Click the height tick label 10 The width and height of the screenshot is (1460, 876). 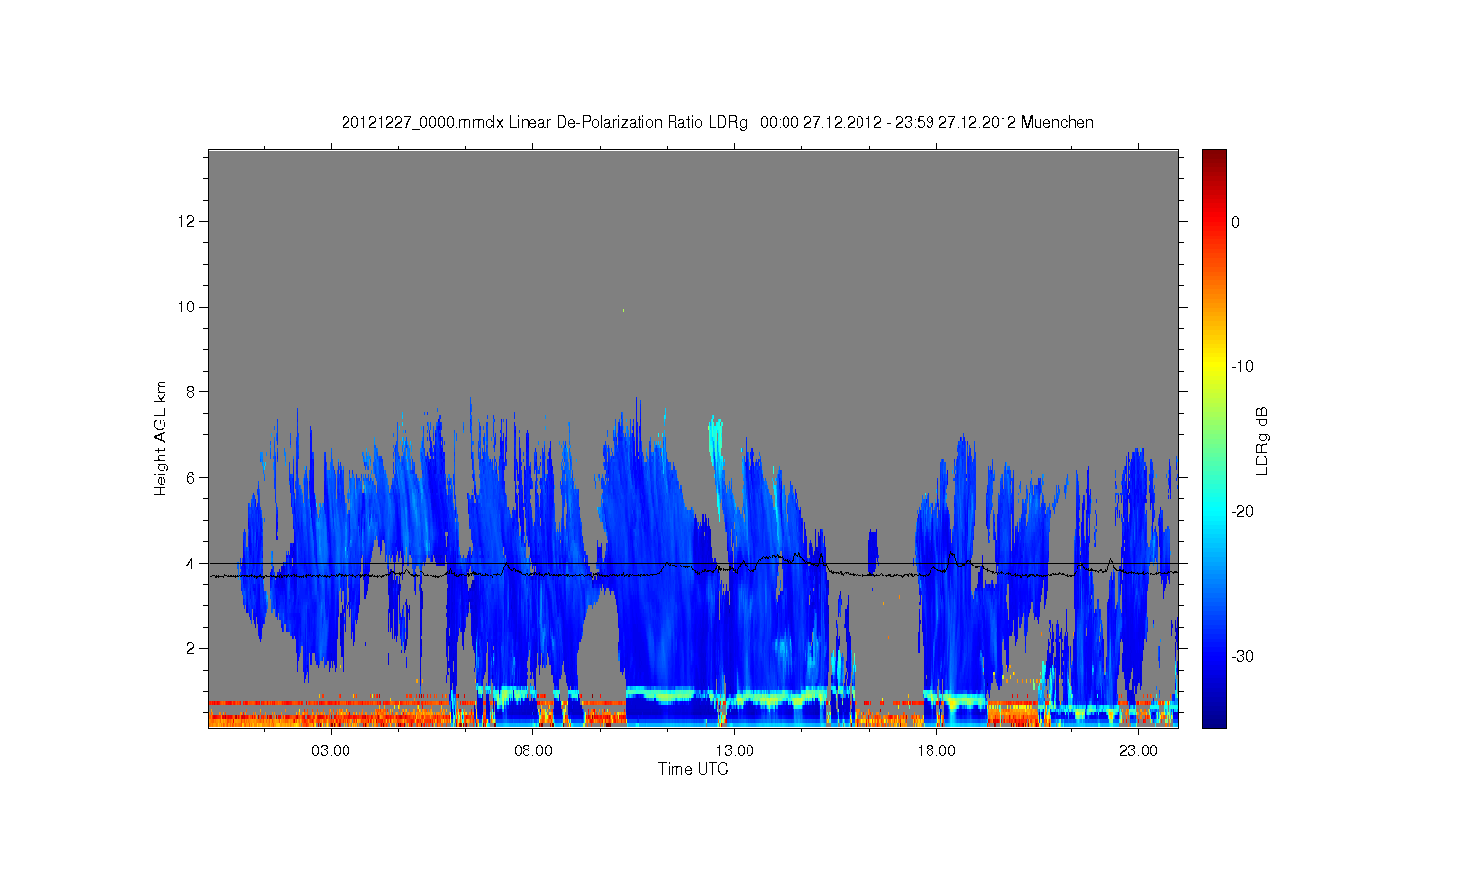click(x=187, y=307)
